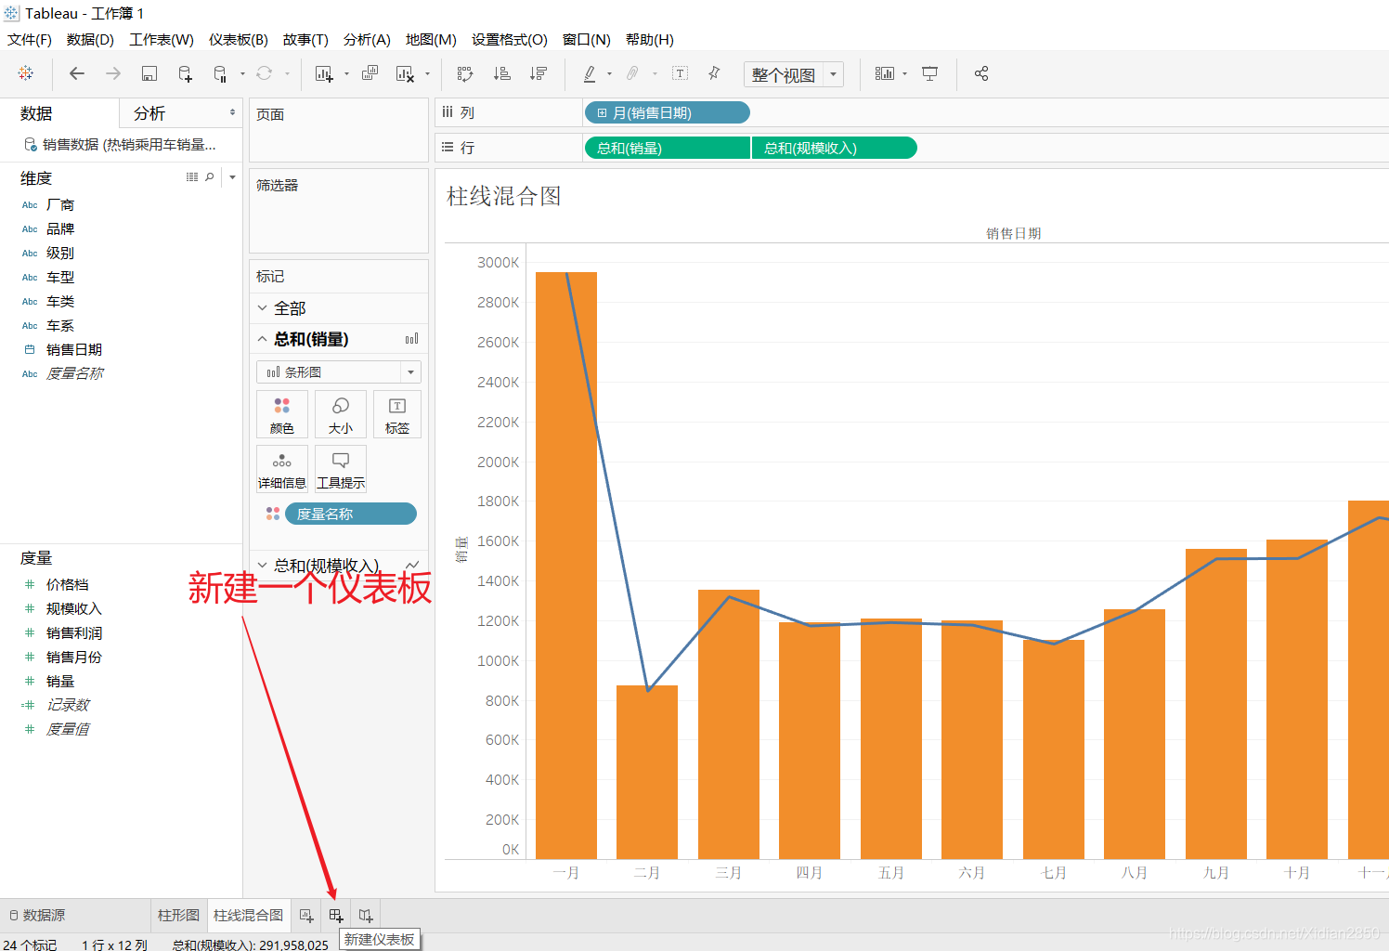Duplicate the sheet with the toolbar icon
Viewport: 1389px width, 951px height.
tap(370, 73)
